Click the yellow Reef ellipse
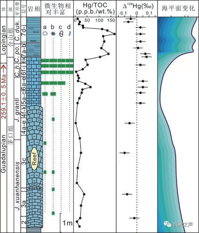The height and width of the screenshot is (233, 199). [34, 158]
